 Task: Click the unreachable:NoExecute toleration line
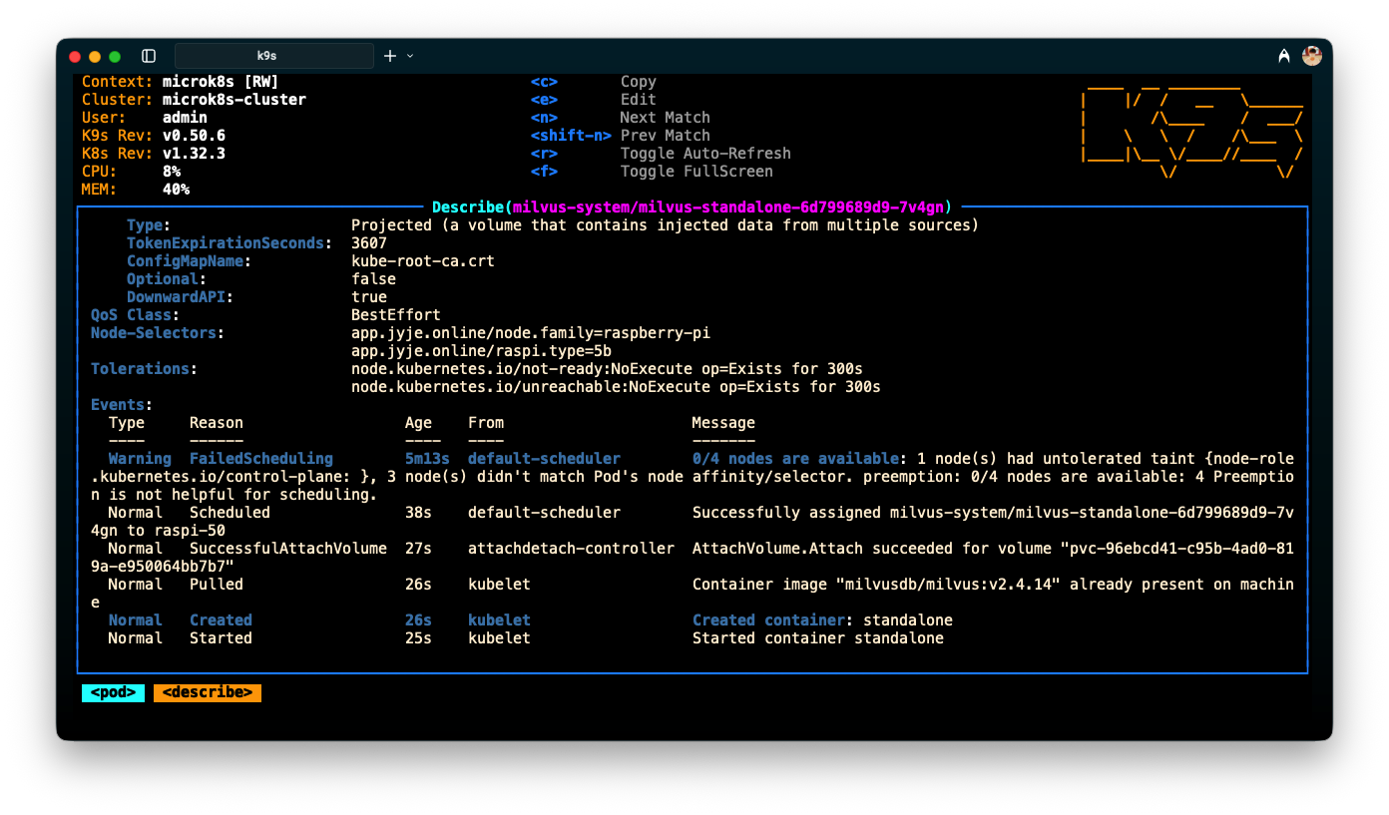[x=616, y=387]
